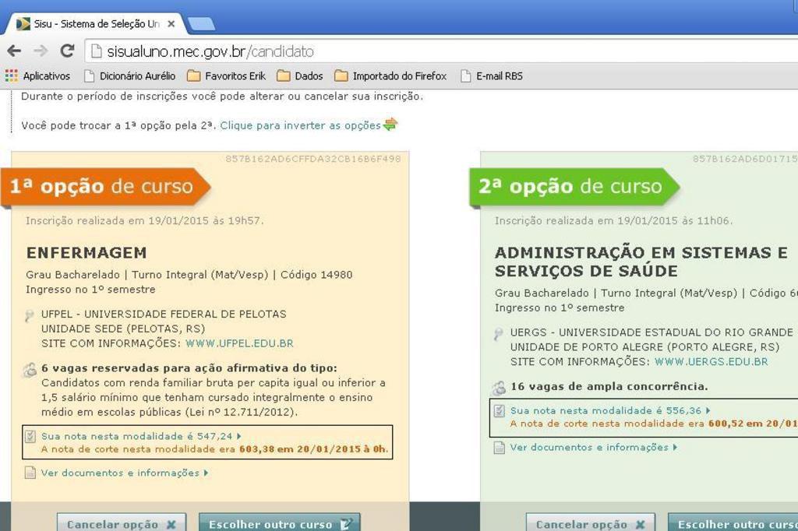
Task: Click the location pin icon beside UERGS
Action: [x=498, y=334]
